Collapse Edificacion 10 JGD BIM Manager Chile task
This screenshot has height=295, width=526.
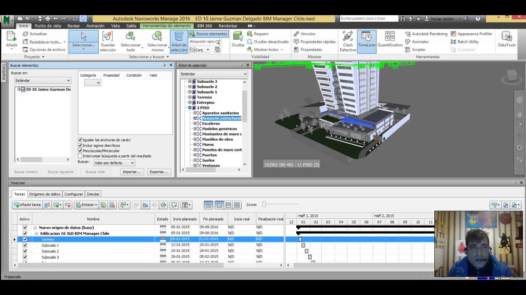pyautogui.click(x=37, y=234)
